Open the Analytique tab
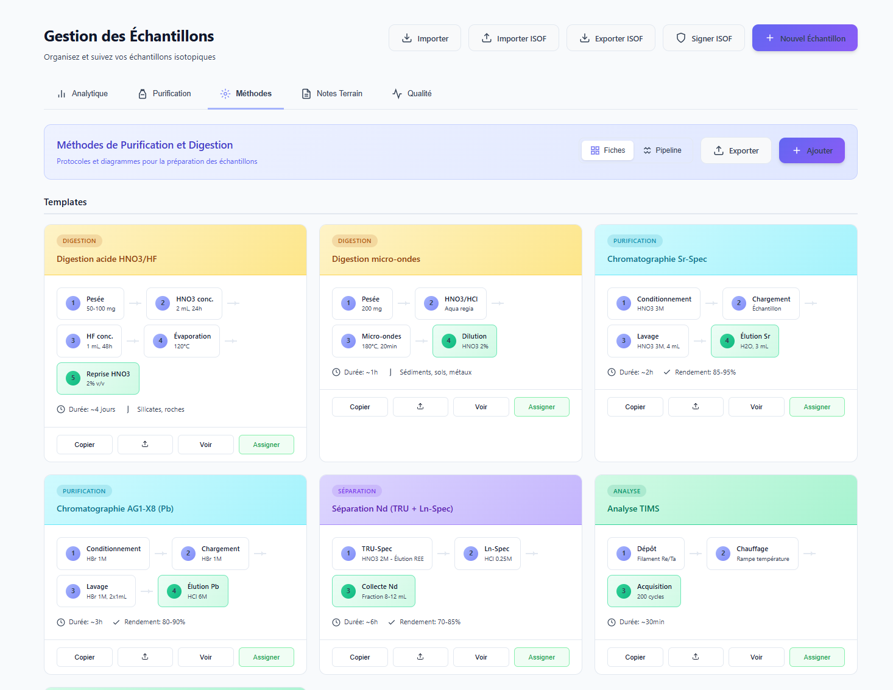 [x=82, y=94]
